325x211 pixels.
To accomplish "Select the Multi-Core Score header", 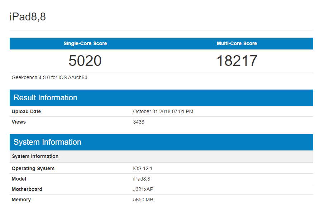I will point(237,43).
